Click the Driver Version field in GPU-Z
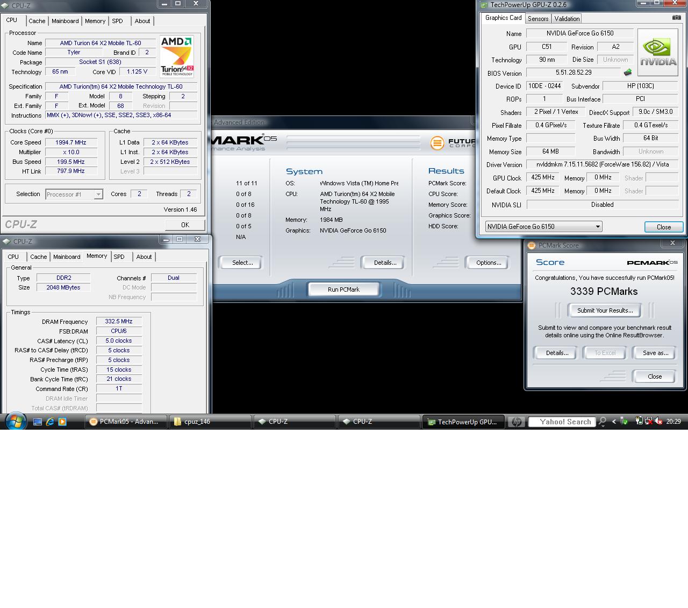The height and width of the screenshot is (608, 688). click(603, 164)
